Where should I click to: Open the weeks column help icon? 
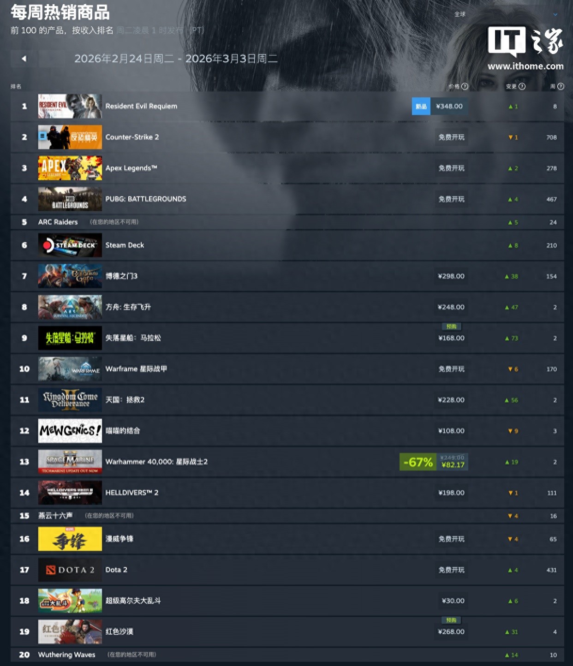coord(561,86)
